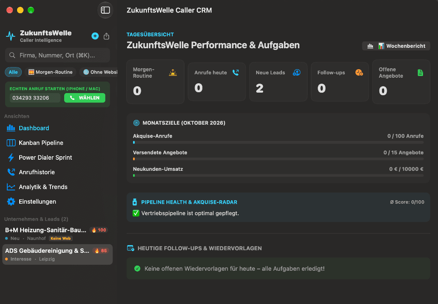Select the Alle filter chip
The image size is (438, 304).
coord(13,72)
